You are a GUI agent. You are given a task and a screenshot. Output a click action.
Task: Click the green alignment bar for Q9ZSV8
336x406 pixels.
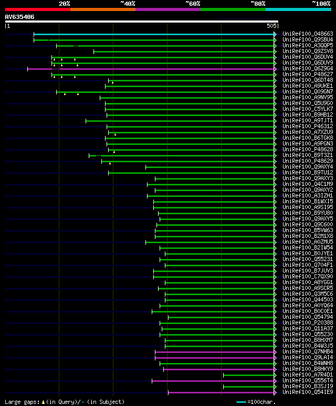point(184,52)
